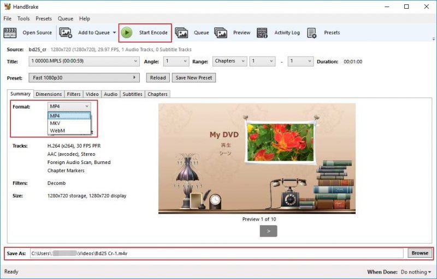This screenshot has width=437, height=279.
Task: Click the Queue stacked images icon
Action: tap(181, 33)
